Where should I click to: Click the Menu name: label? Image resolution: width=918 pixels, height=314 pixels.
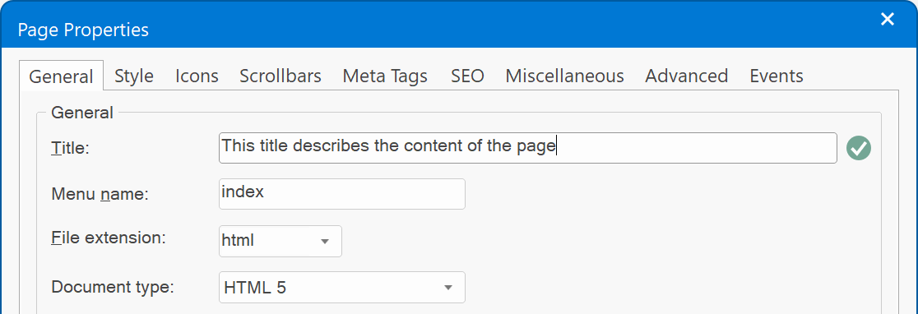coord(100,194)
